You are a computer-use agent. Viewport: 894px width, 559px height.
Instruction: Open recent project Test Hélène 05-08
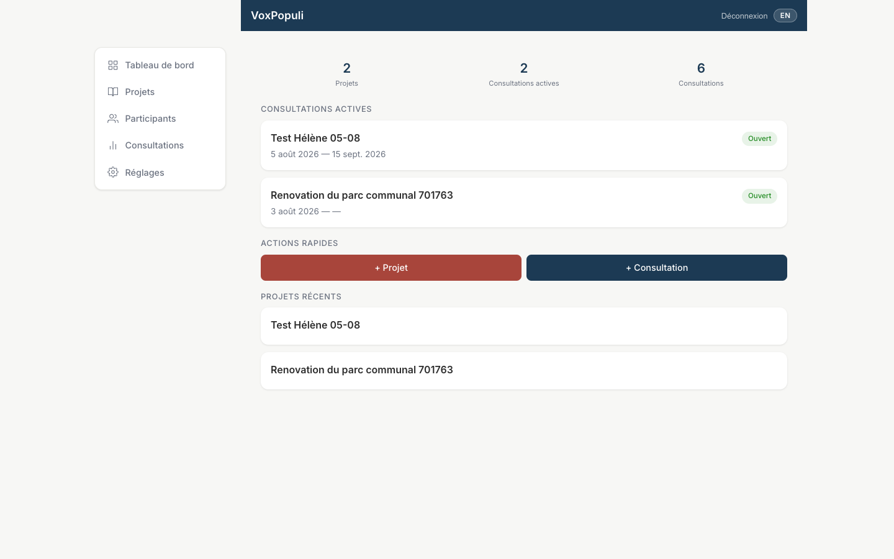[x=524, y=326]
